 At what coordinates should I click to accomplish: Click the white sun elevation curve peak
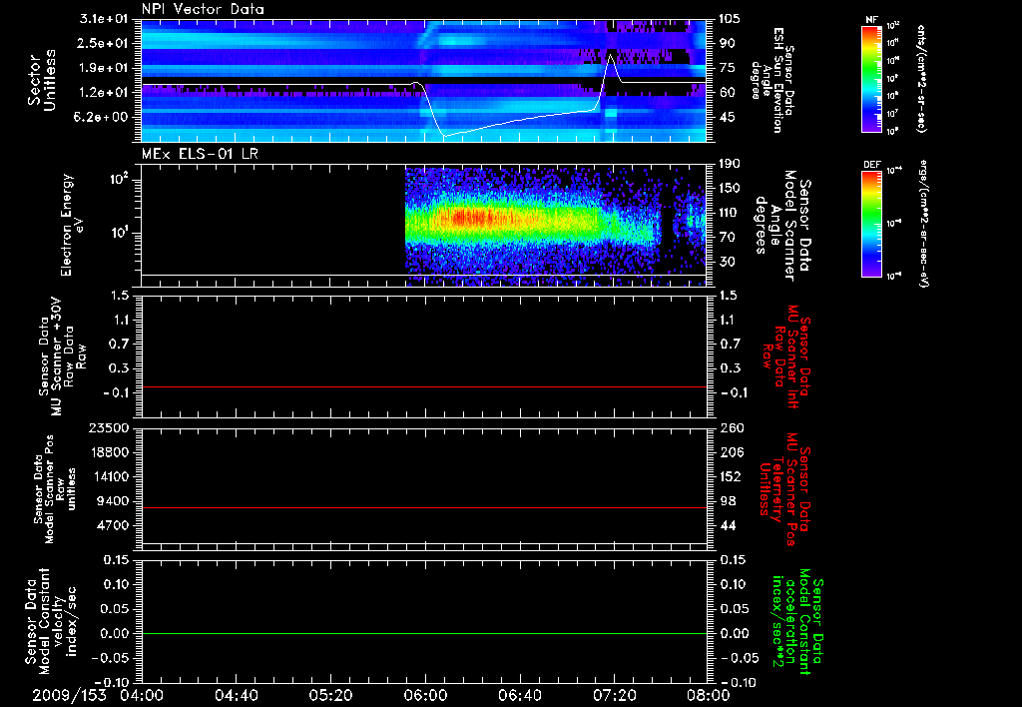tap(610, 56)
